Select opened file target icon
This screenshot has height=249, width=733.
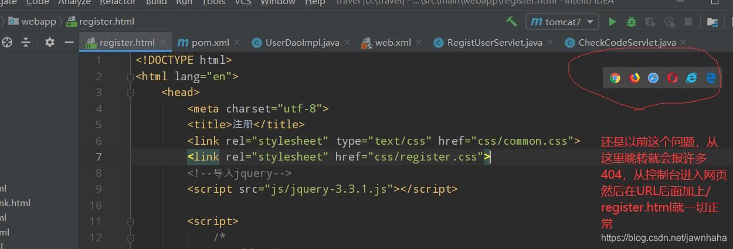point(7,42)
